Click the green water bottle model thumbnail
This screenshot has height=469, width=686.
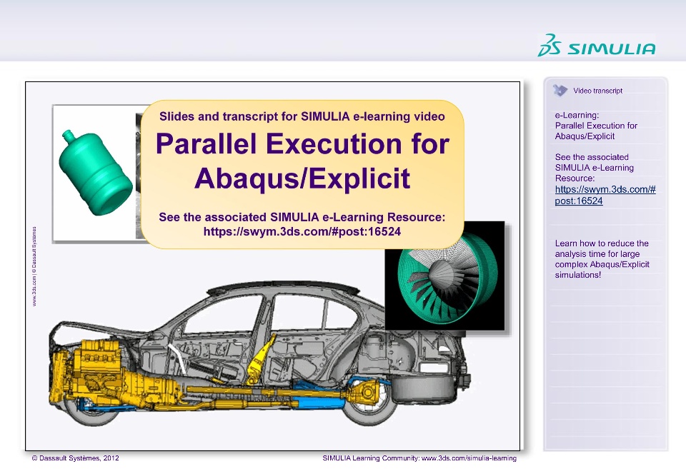[x=95, y=173]
